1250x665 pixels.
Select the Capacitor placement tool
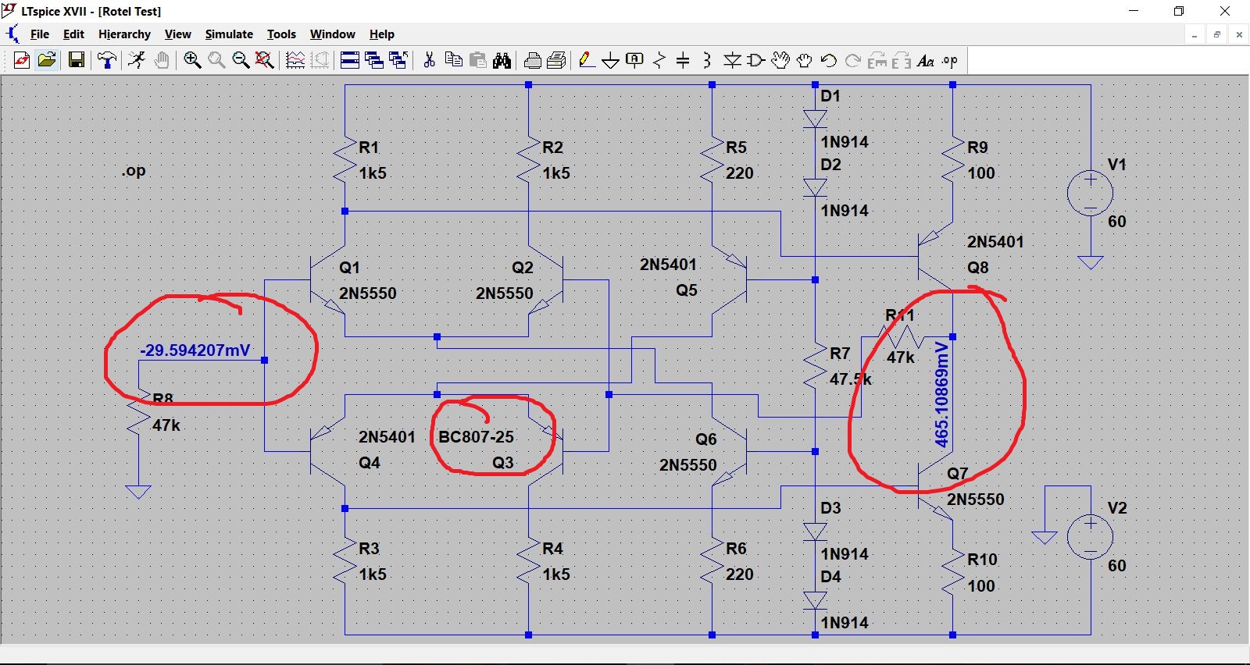pos(683,60)
